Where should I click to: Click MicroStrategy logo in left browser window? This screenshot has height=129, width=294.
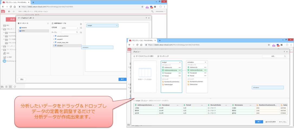(3, 11)
